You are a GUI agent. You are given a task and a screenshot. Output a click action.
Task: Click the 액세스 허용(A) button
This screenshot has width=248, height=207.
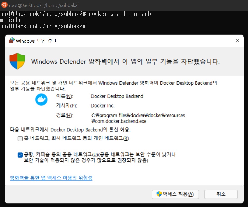pyautogui.click(x=175, y=194)
